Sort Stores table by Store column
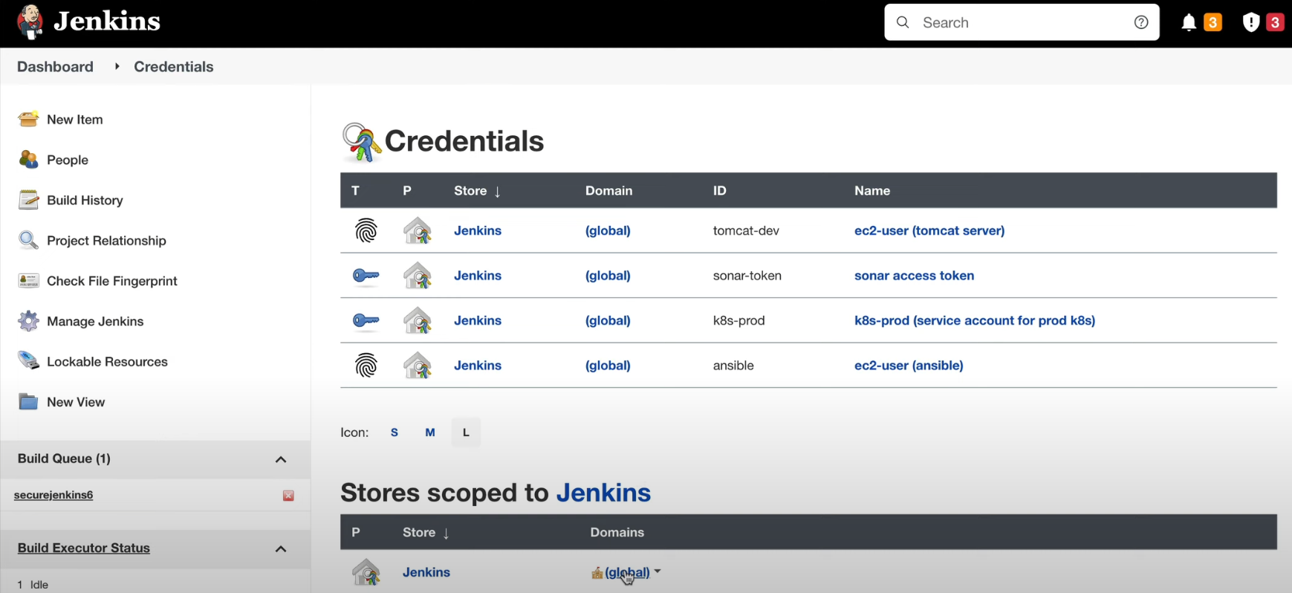Viewport: 1292px width, 593px height. tap(426, 533)
